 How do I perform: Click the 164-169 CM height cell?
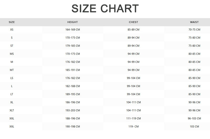coord(72,30)
